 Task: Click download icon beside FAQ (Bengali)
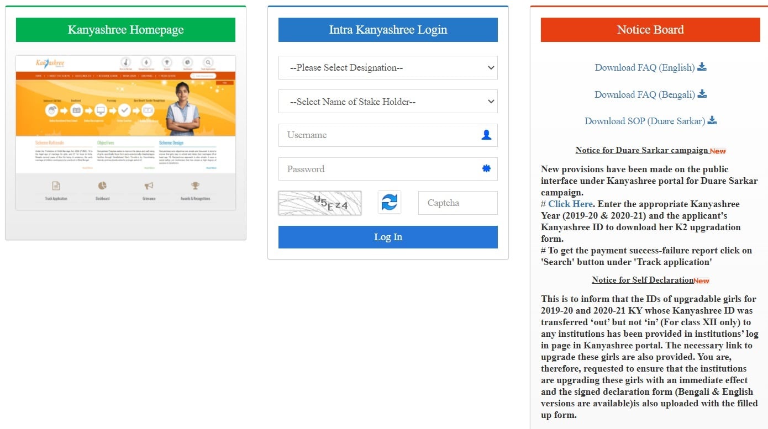pos(702,94)
